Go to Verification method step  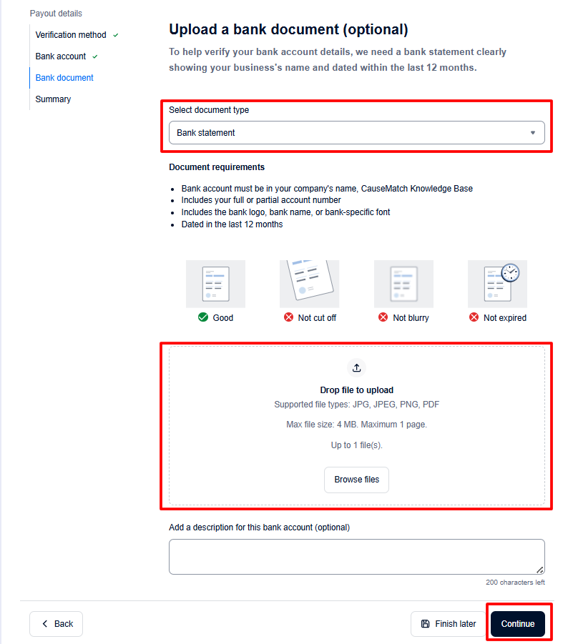pos(71,35)
